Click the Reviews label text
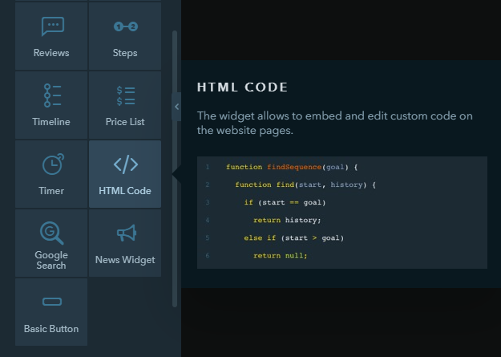501x357 pixels. (x=51, y=53)
